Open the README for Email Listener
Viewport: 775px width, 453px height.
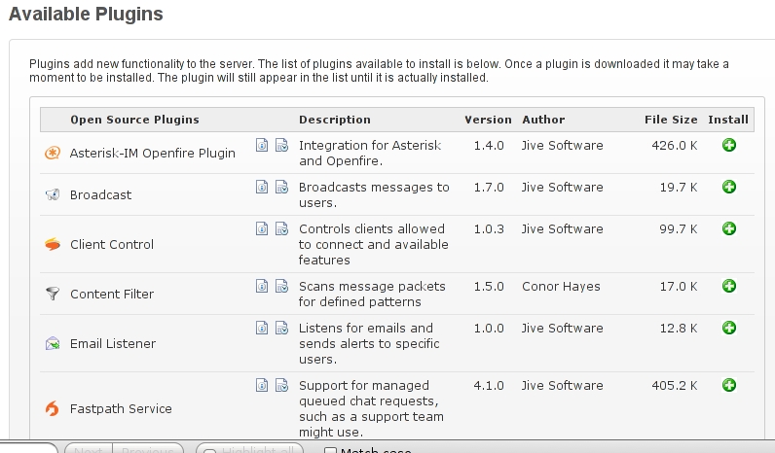tap(262, 328)
